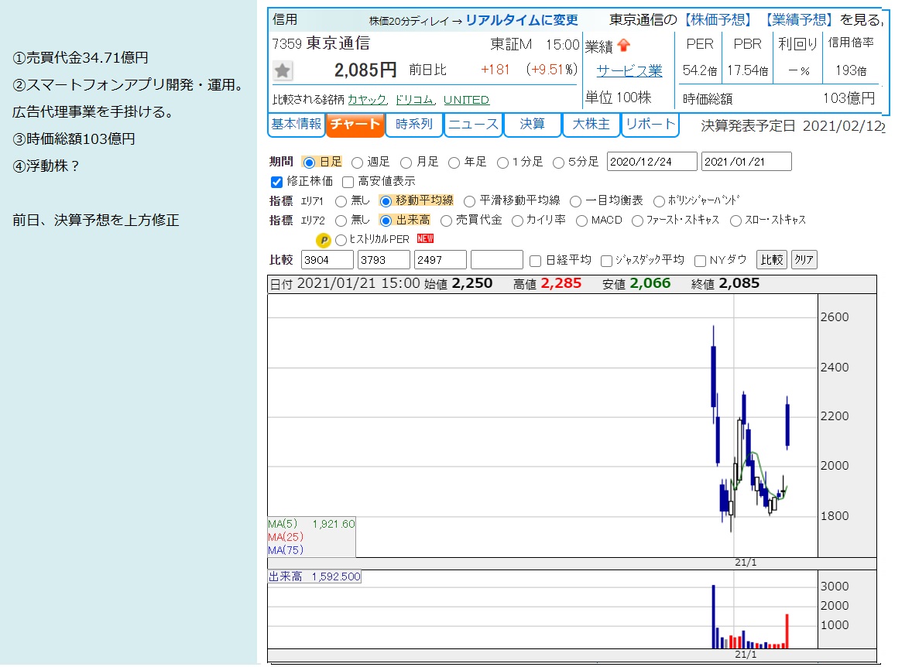Select the 1分足 period radio button
The height and width of the screenshot is (667, 912).
click(x=503, y=162)
